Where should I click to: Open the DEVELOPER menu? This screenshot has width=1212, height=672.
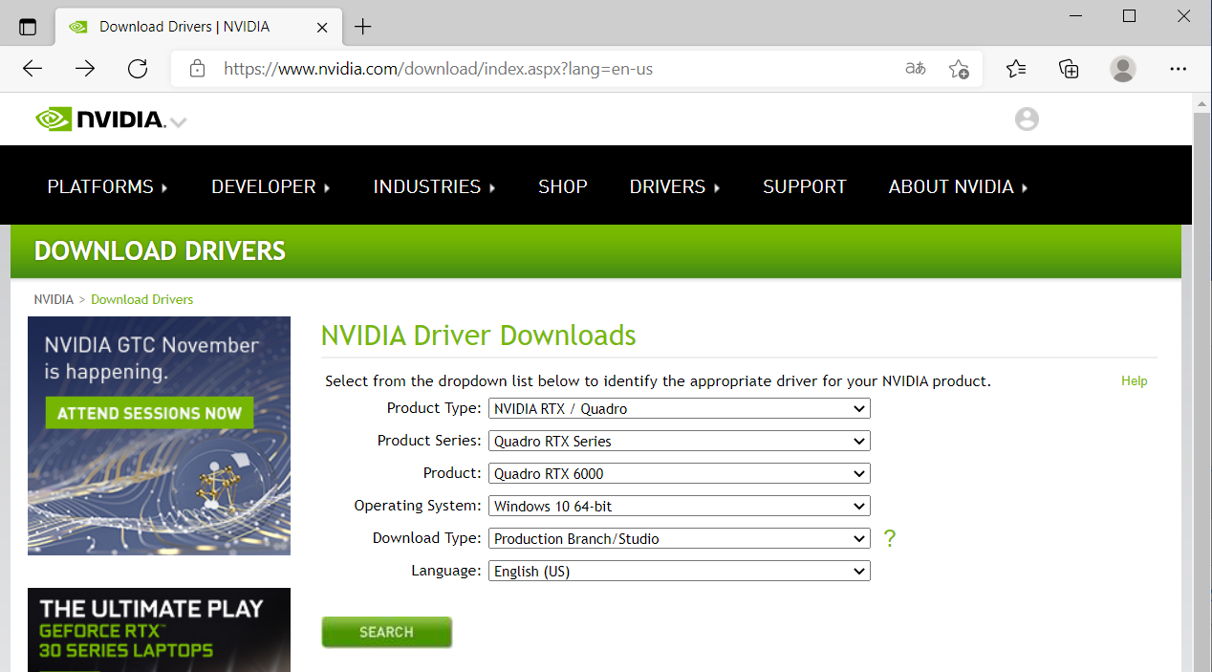pos(271,186)
